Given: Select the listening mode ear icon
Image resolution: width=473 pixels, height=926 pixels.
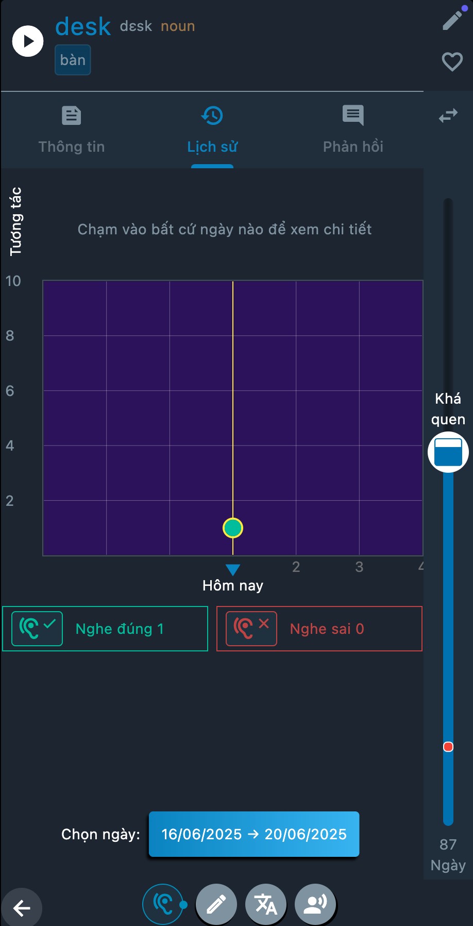Looking at the screenshot, I should (163, 904).
